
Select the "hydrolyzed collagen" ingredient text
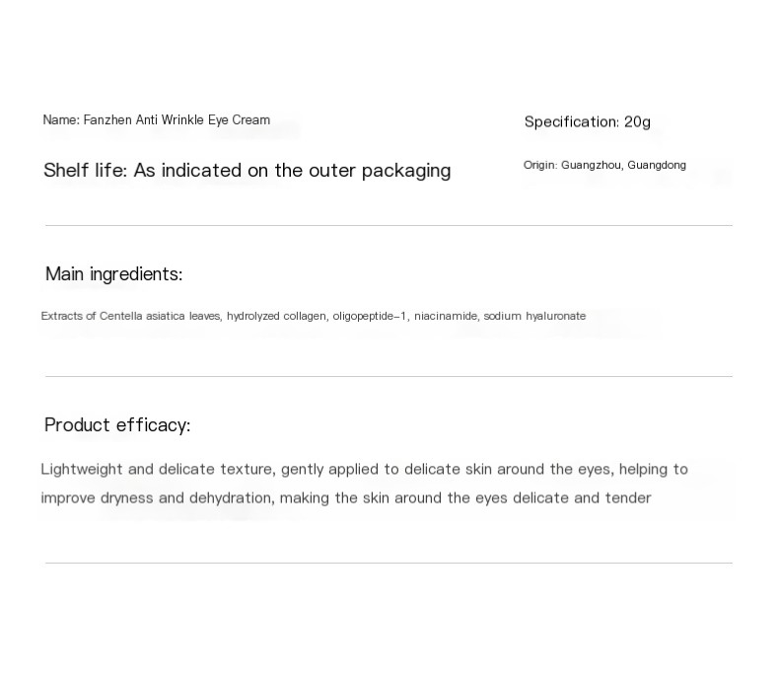[276, 317]
